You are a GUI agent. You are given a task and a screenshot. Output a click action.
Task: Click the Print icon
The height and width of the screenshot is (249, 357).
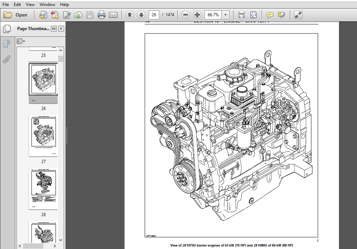click(x=101, y=15)
